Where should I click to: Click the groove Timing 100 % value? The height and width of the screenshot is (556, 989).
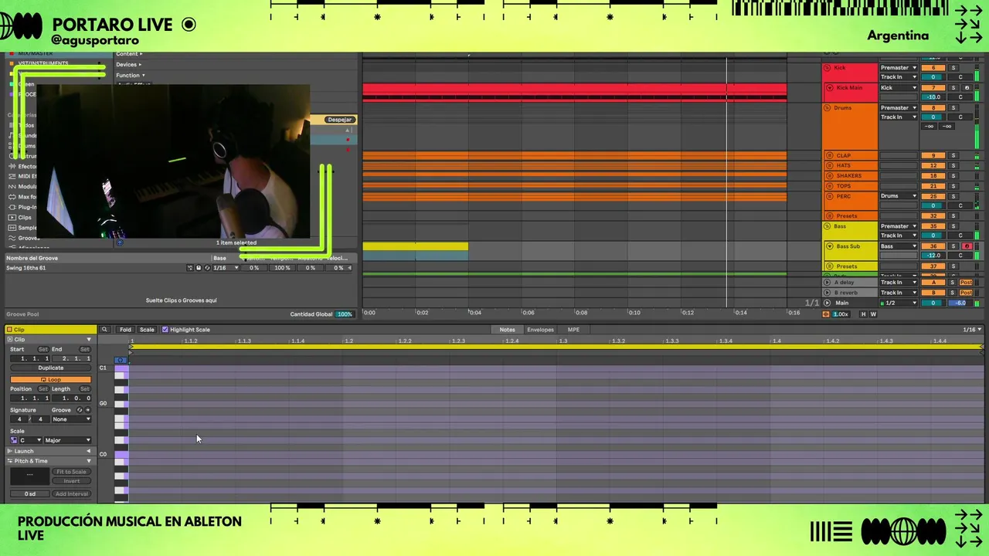pyautogui.click(x=283, y=268)
